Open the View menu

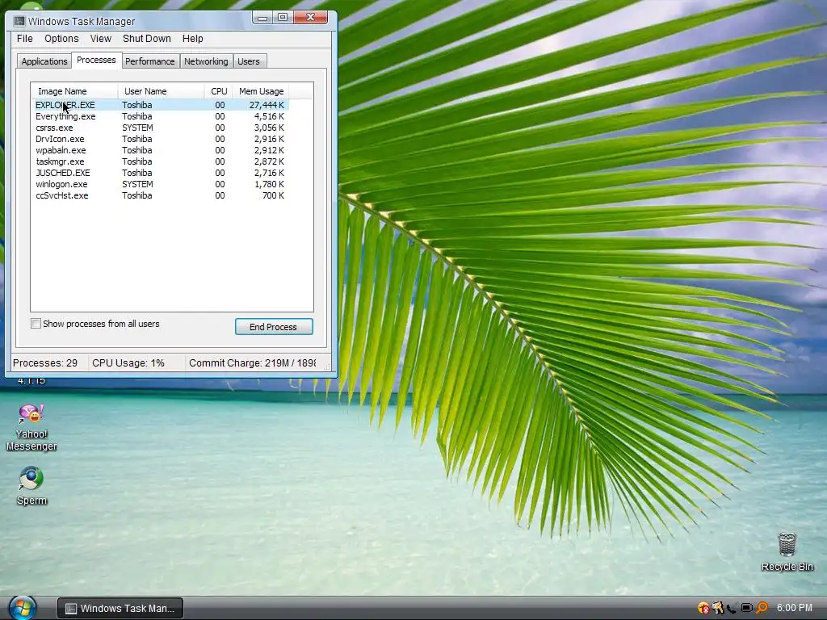click(x=100, y=39)
